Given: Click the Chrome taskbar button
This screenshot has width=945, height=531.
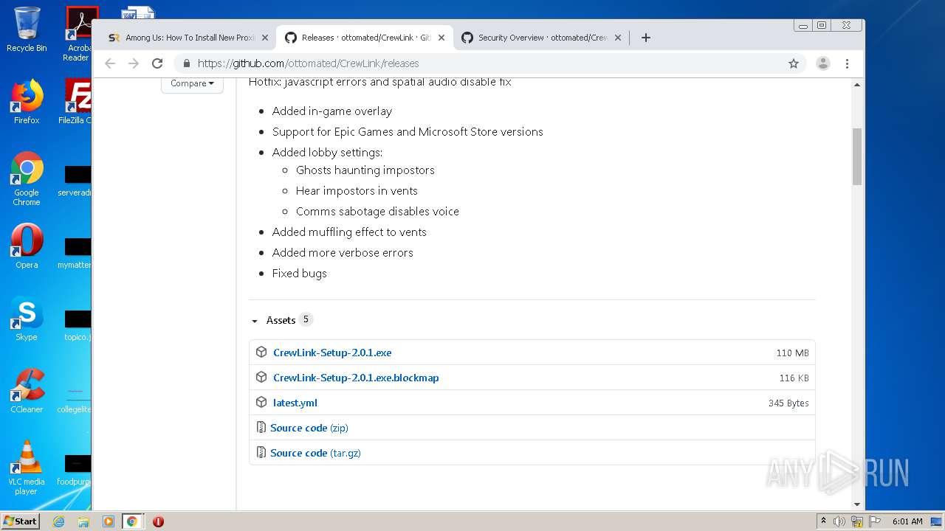Looking at the screenshot, I should [132, 521].
